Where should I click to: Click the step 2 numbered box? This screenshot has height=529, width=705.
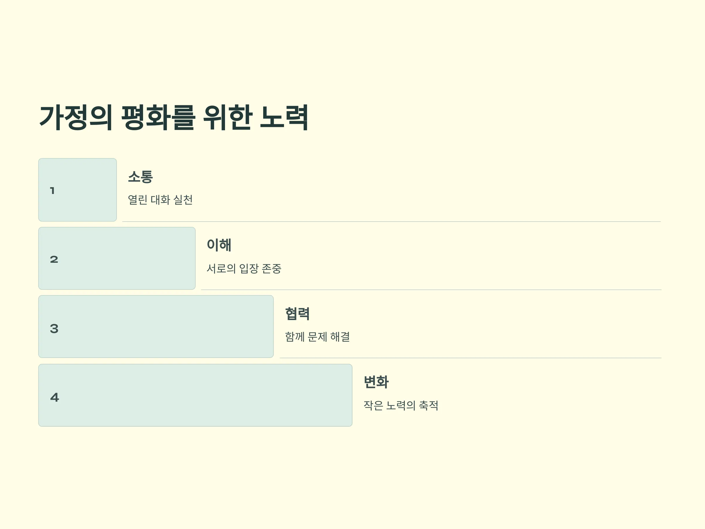(x=117, y=258)
